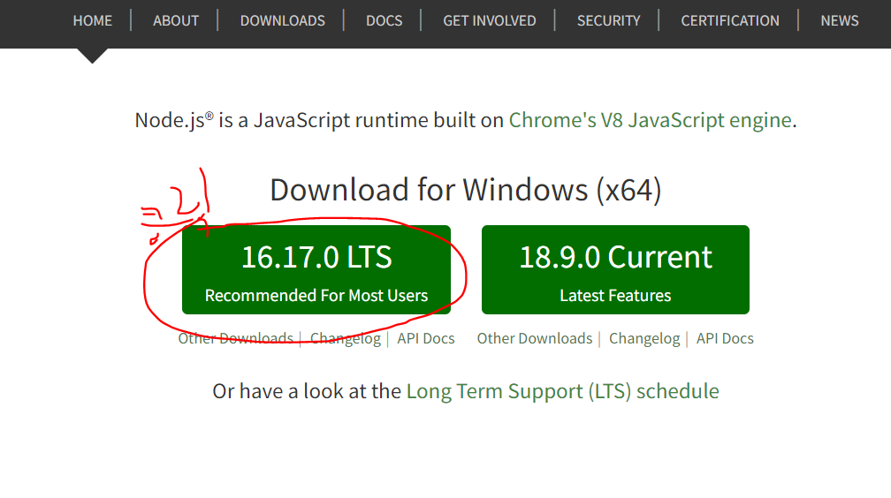Open the CERTIFICATION menu item
The height and width of the screenshot is (498, 891).
point(730,21)
